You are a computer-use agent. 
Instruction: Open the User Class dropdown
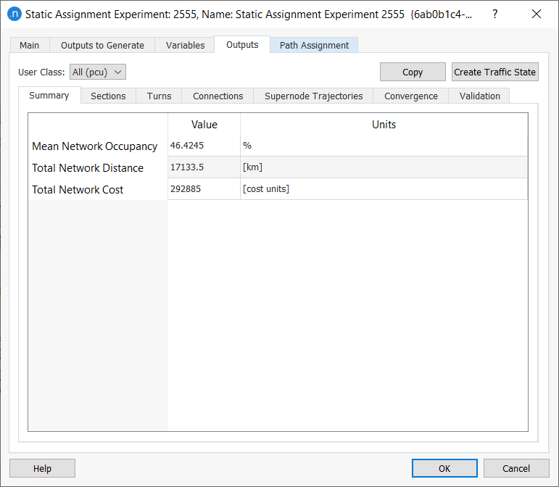98,72
